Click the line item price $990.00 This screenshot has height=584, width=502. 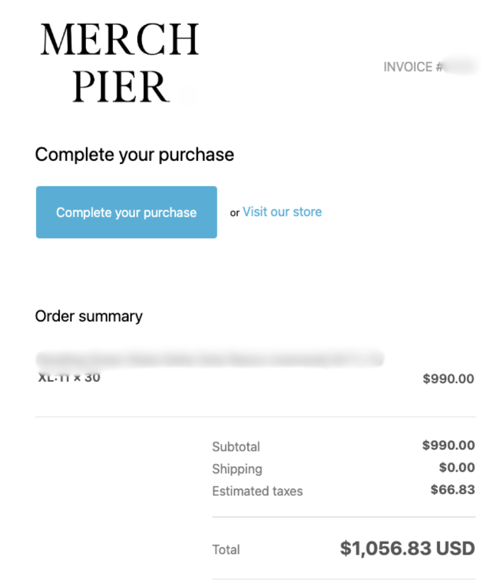[x=448, y=379]
